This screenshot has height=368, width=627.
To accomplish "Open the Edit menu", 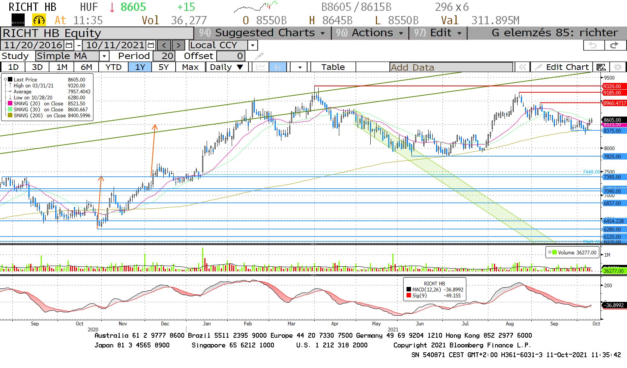I will 438,33.
